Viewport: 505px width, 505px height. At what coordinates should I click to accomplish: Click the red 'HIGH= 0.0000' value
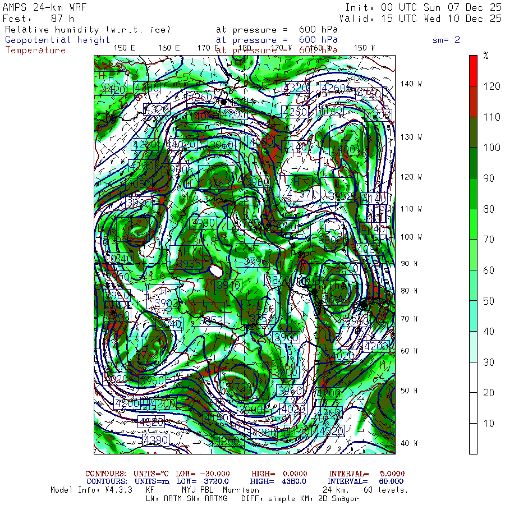click(279, 474)
